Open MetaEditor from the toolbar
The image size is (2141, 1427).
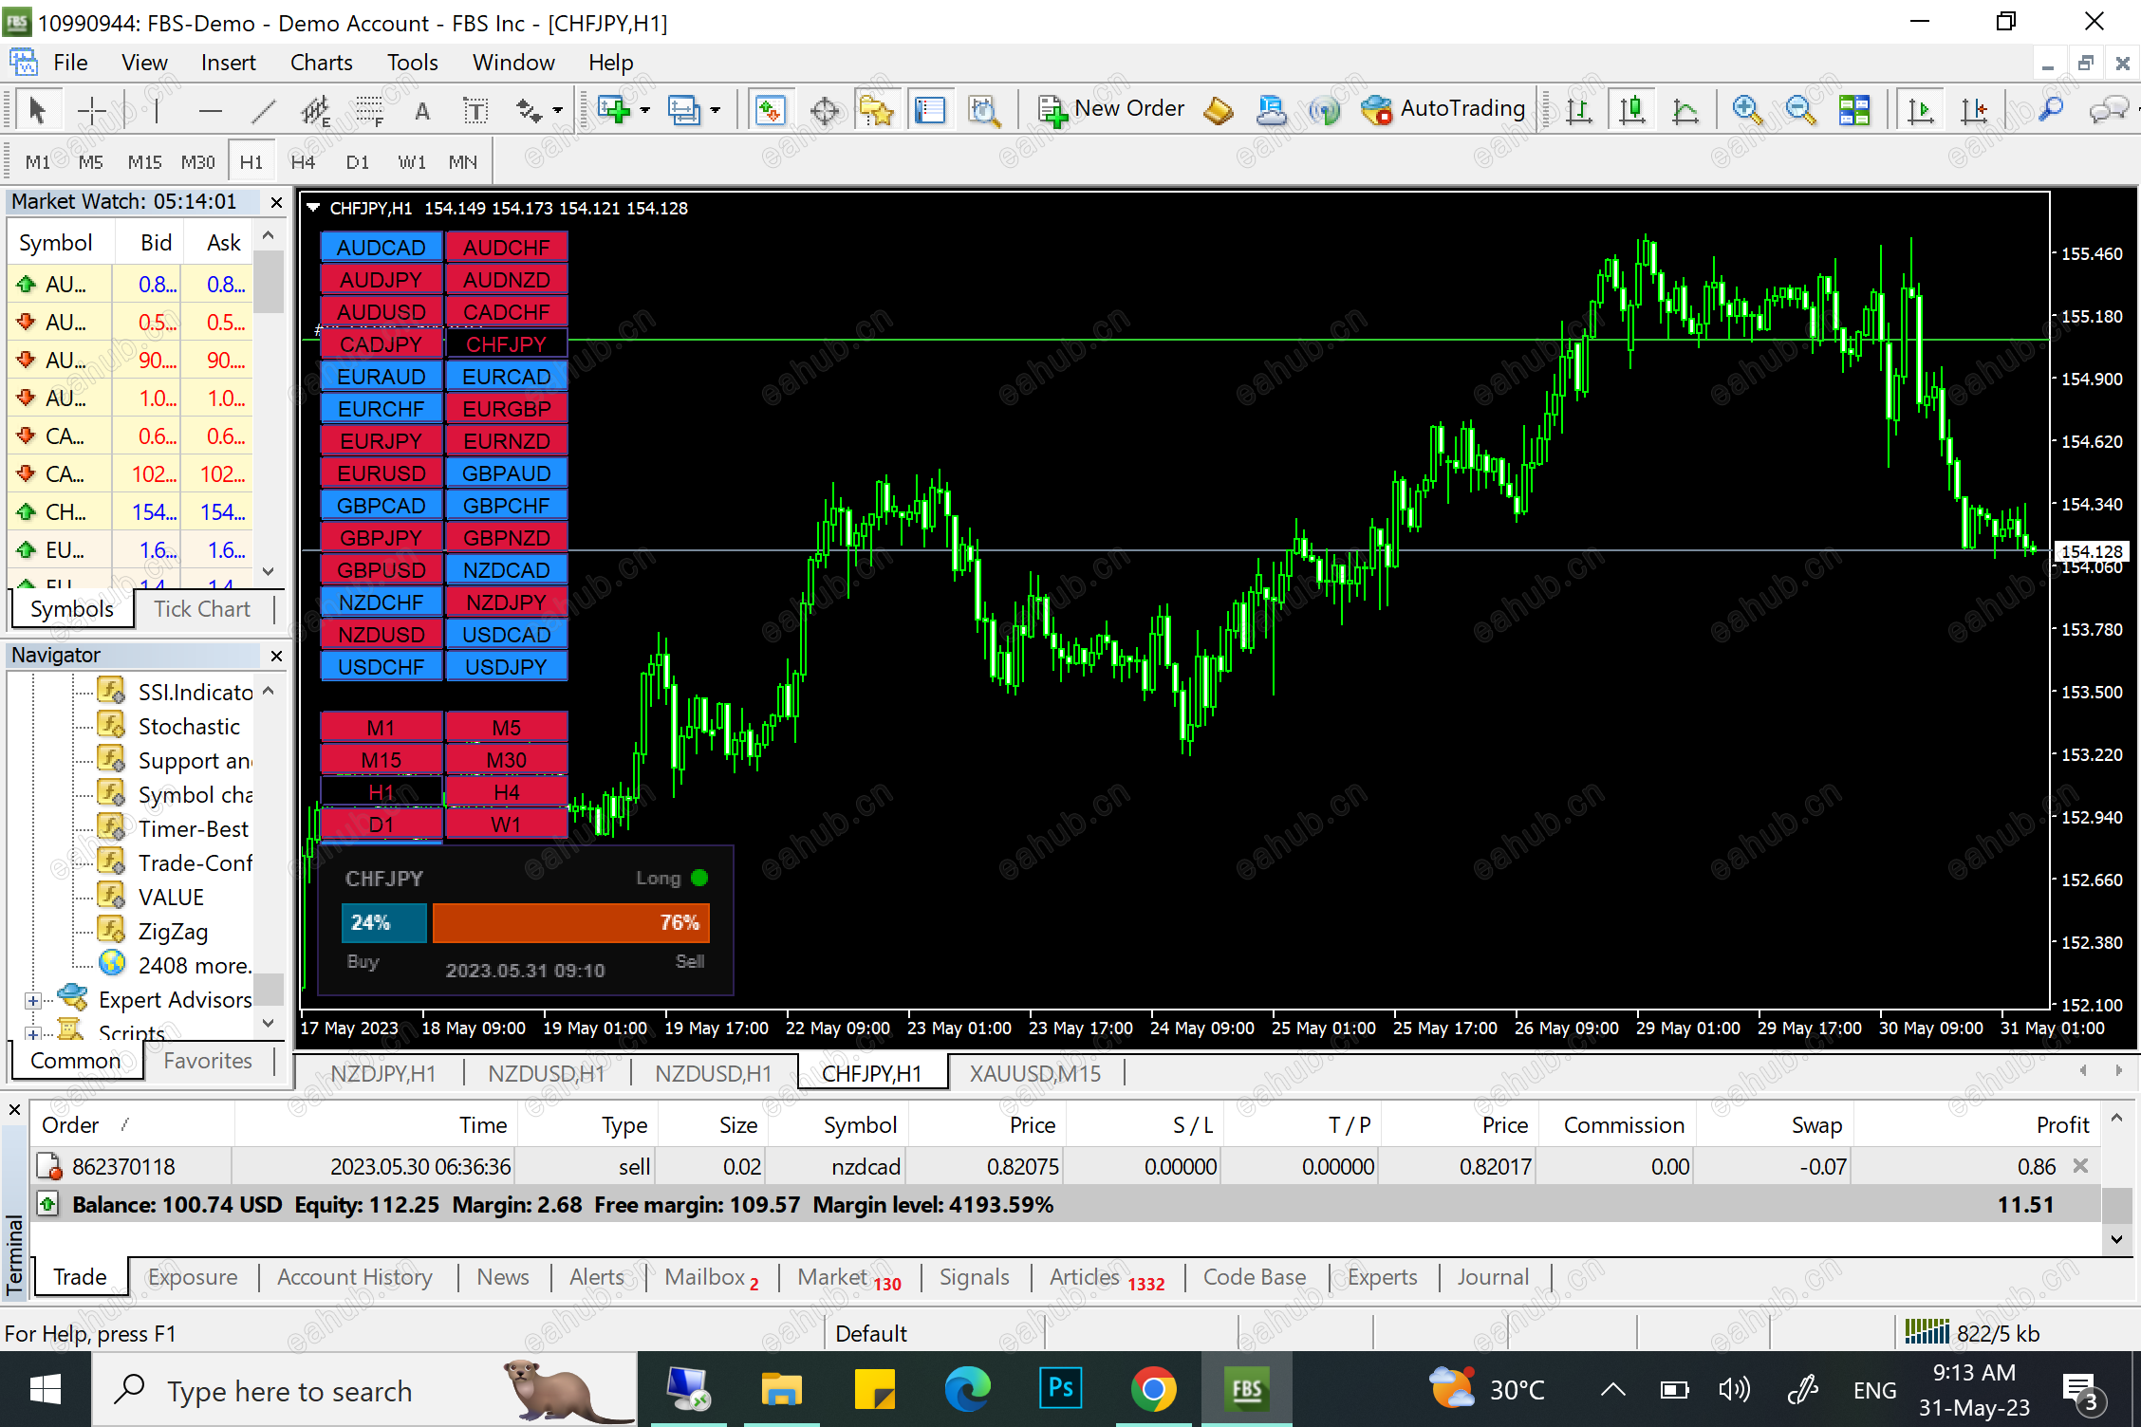1272,109
